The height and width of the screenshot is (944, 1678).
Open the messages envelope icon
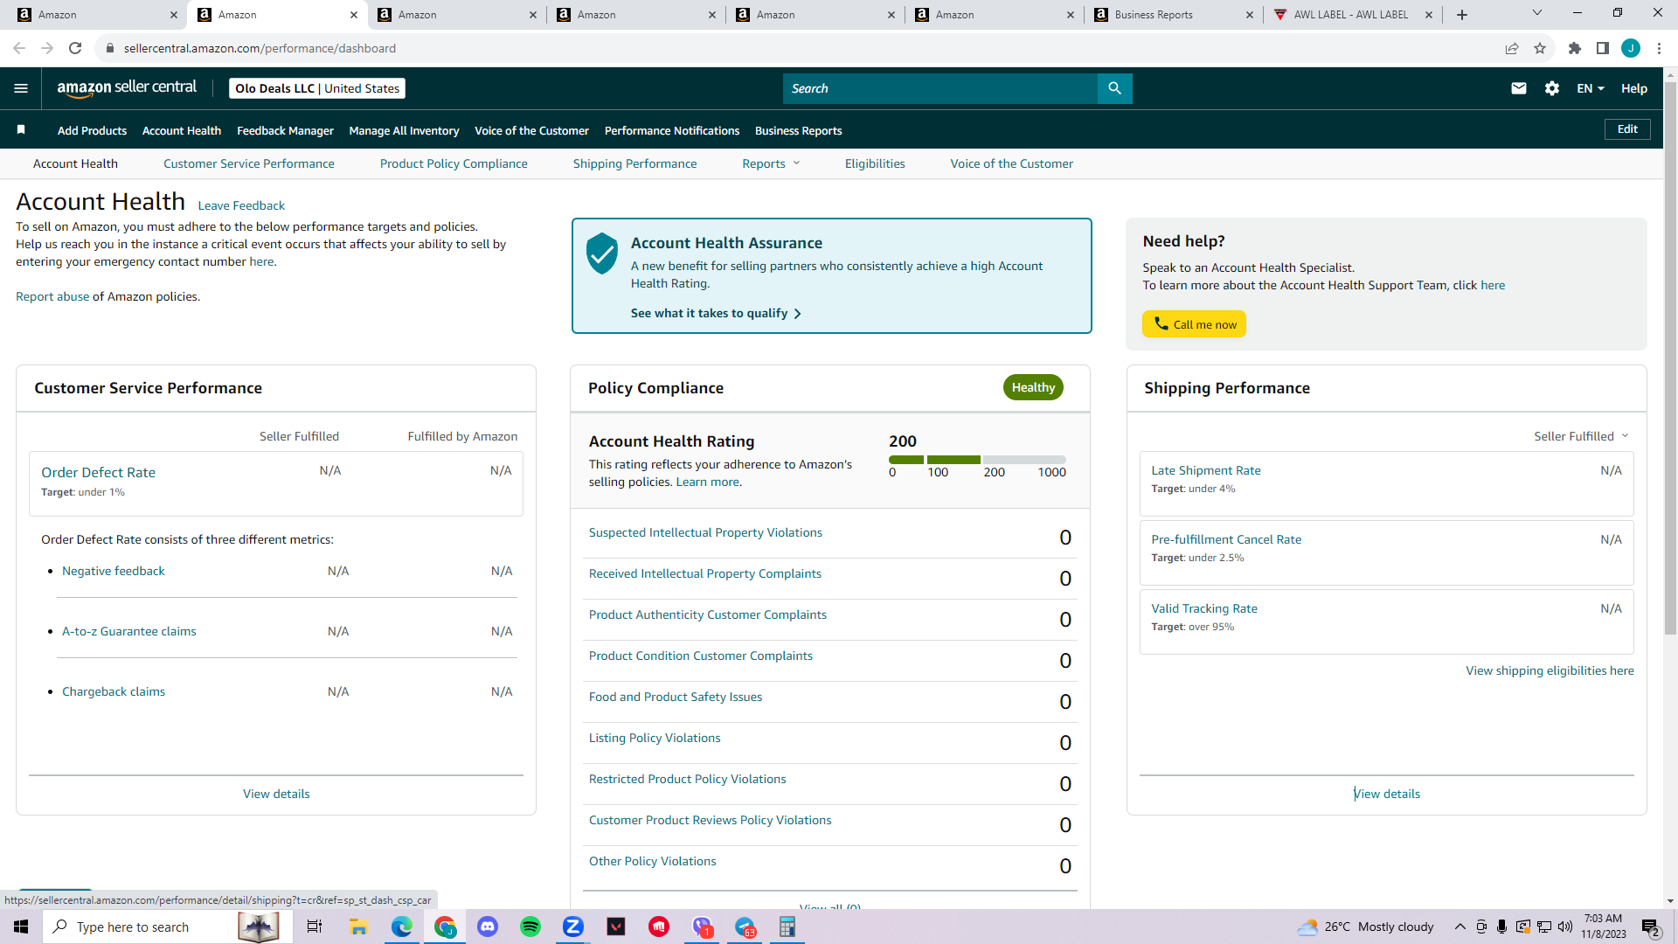(1519, 88)
